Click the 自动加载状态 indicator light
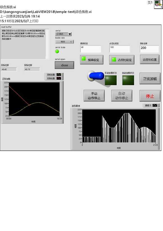163x231 pixels. point(128,80)
